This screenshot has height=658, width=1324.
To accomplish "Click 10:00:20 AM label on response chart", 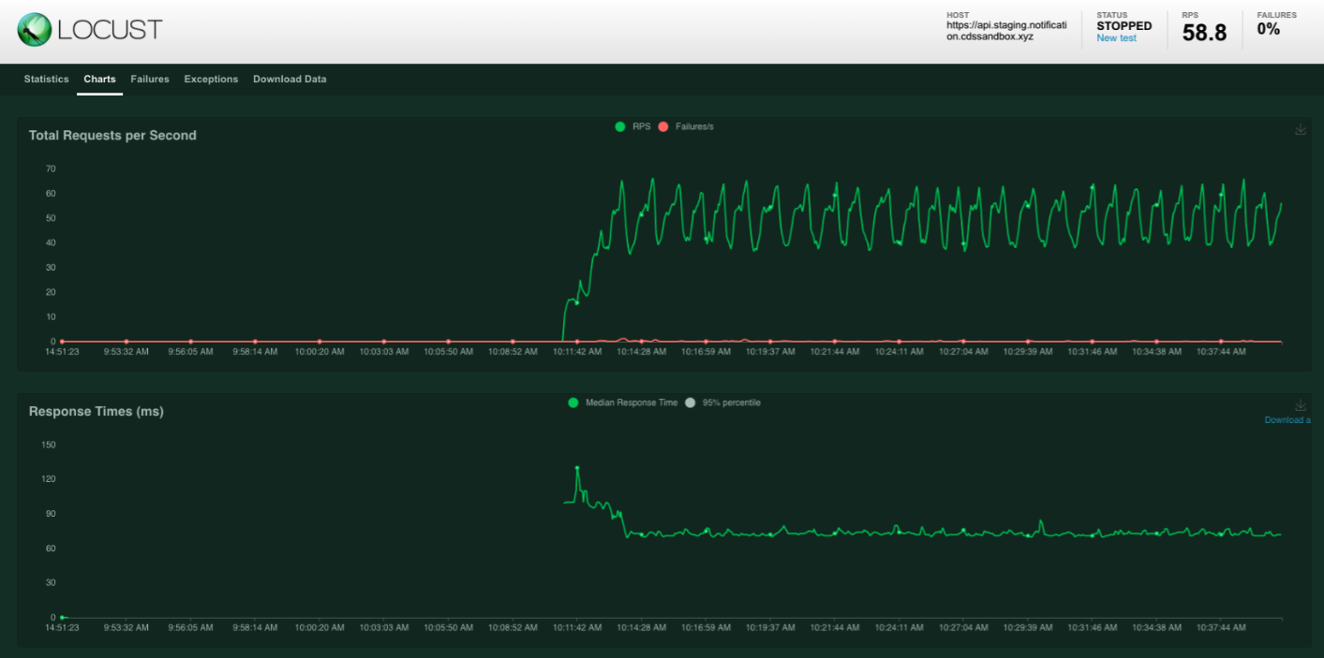I will [320, 627].
